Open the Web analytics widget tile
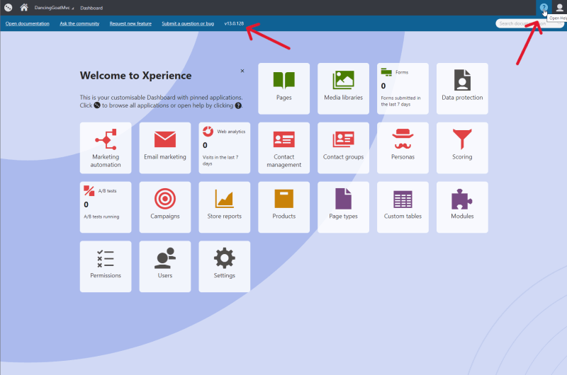Viewport: 567px width, 375px height. pos(224,148)
